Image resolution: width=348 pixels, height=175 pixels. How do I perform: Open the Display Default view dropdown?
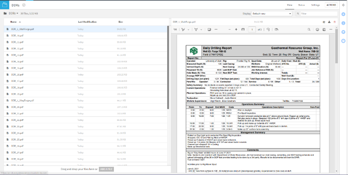[x=271, y=14]
